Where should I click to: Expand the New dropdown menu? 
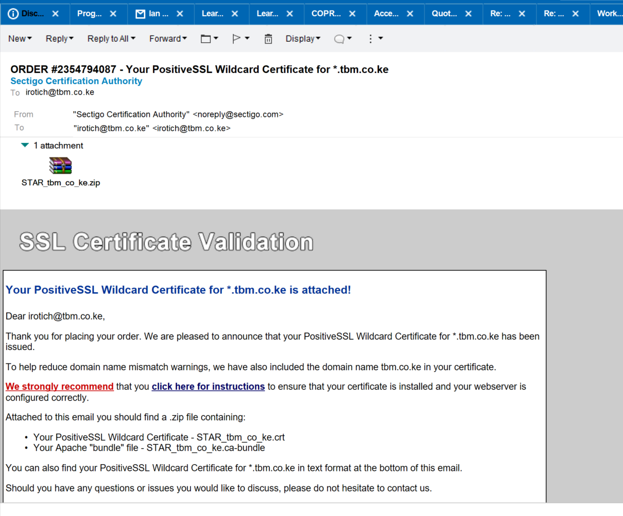(x=20, y=38)
